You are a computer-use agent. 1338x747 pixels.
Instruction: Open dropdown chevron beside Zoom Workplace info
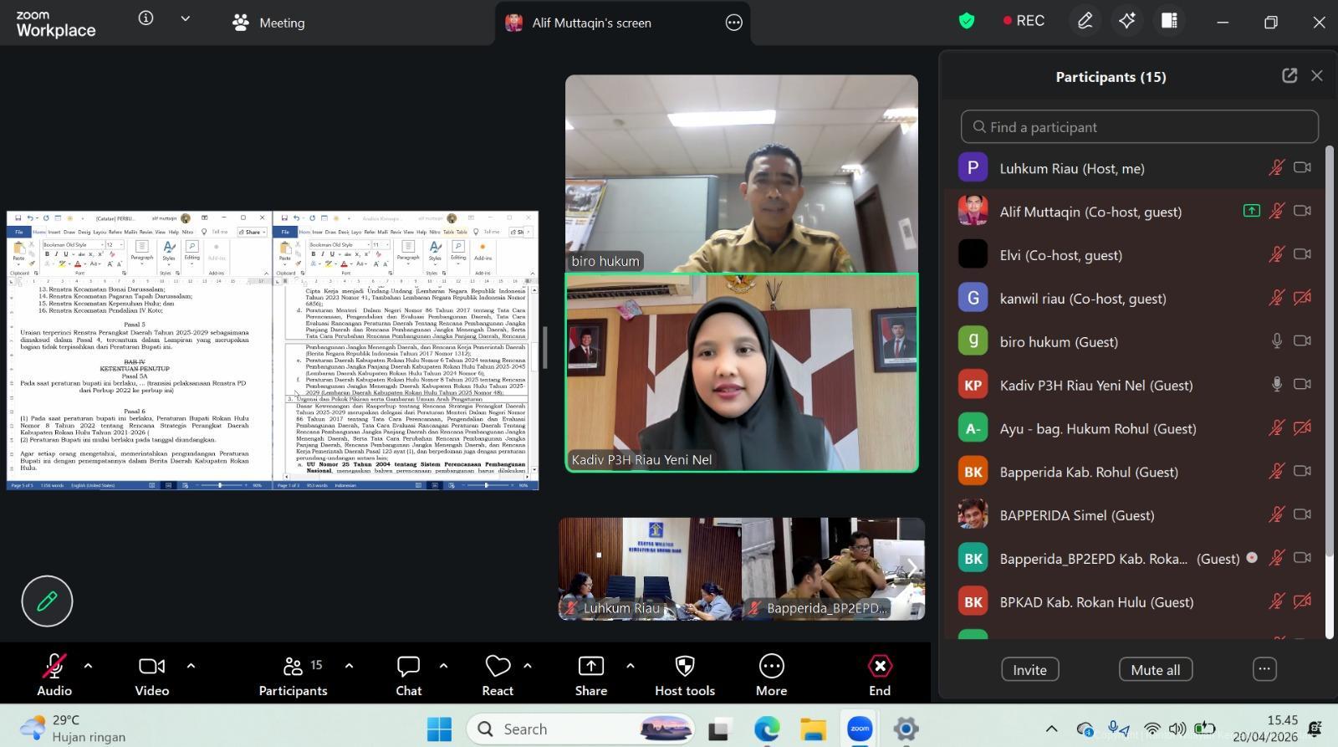(186, 18)
